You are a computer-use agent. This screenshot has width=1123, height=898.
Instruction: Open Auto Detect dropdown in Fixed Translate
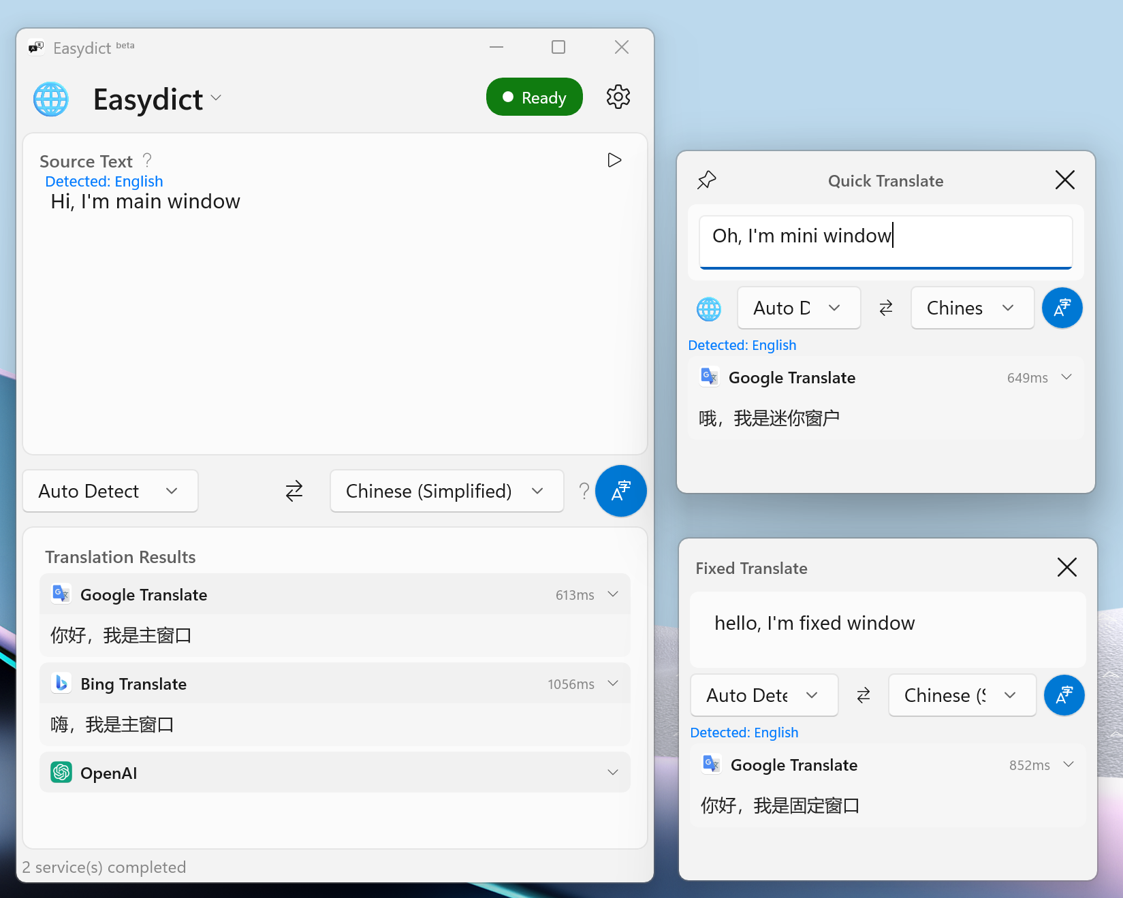click(x=764, y=695)
